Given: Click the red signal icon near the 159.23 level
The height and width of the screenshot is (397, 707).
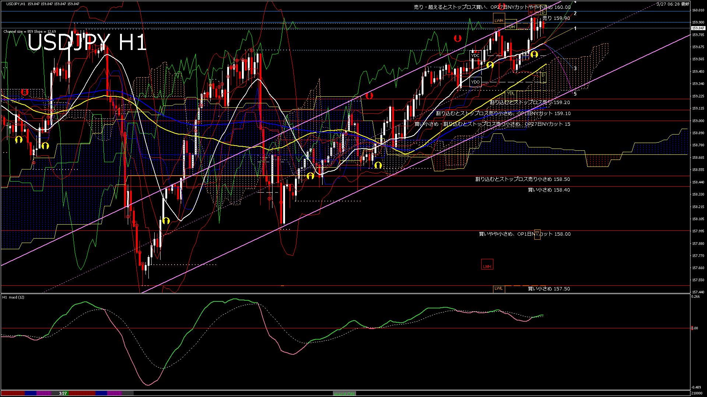Looking at the screenshot, I should click(x=370, y=95).
